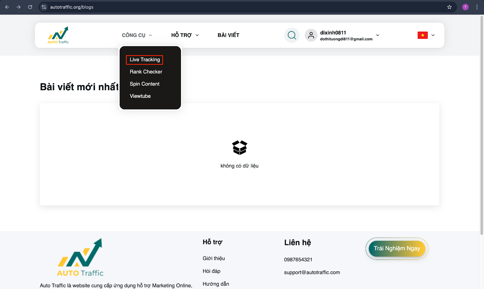Click the user avatar icon
The width and height of the screenshot is (484, 289).
coord(311,35)
